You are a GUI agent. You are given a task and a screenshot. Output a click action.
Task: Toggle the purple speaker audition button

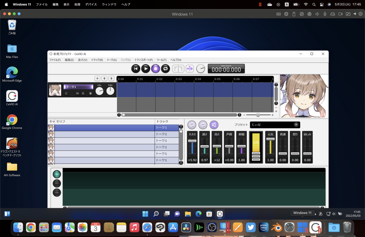[x=214, y=125]
